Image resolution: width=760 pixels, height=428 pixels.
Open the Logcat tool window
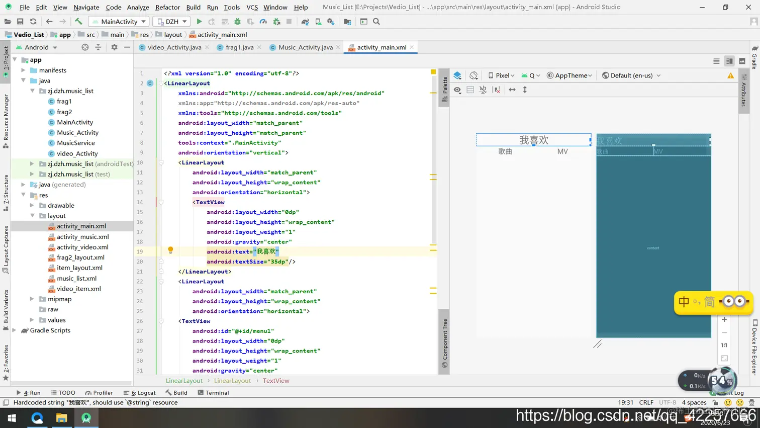tap(140, 393)
